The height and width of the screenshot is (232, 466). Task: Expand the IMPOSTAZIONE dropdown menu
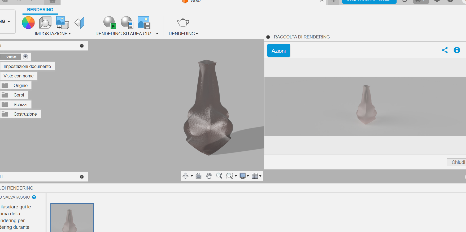[53, 34]
